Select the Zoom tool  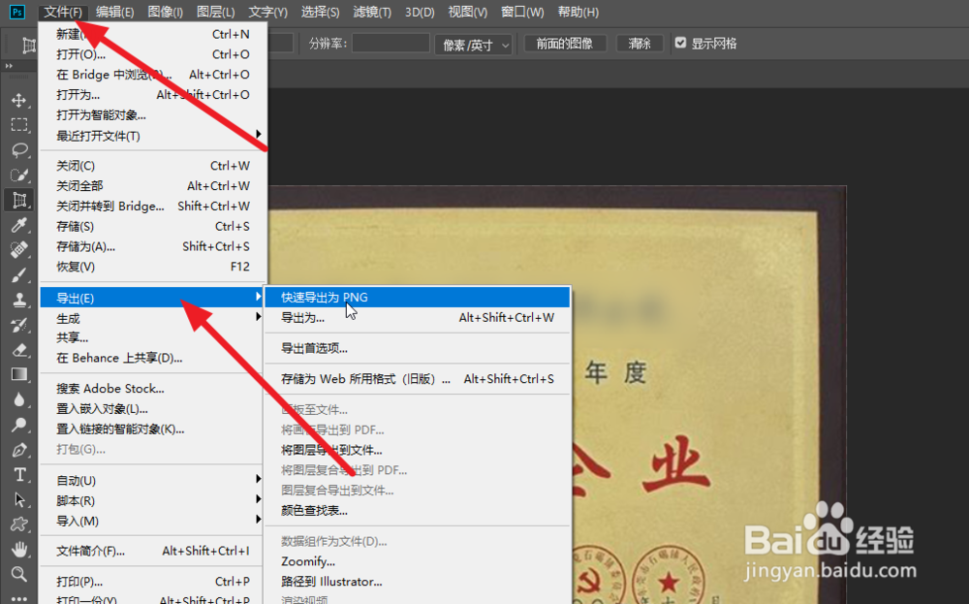(19, 574)
